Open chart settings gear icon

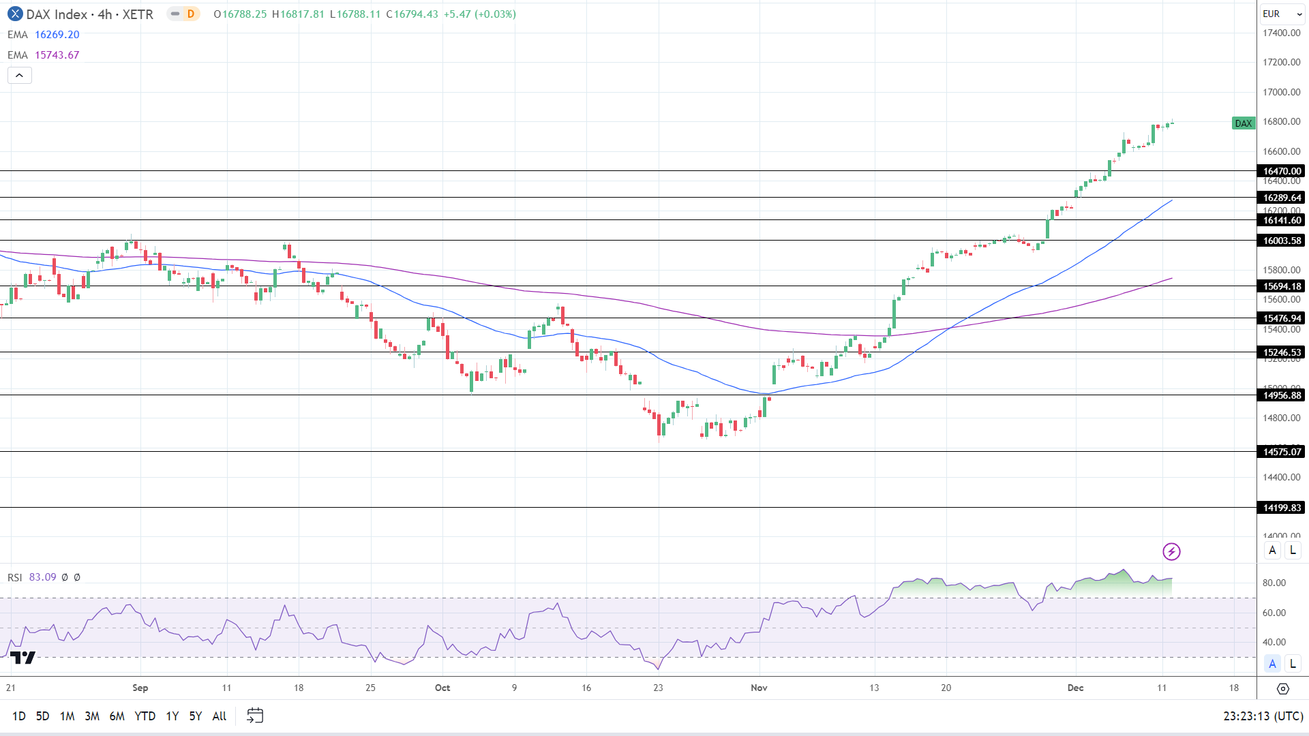pos(1282,689)
